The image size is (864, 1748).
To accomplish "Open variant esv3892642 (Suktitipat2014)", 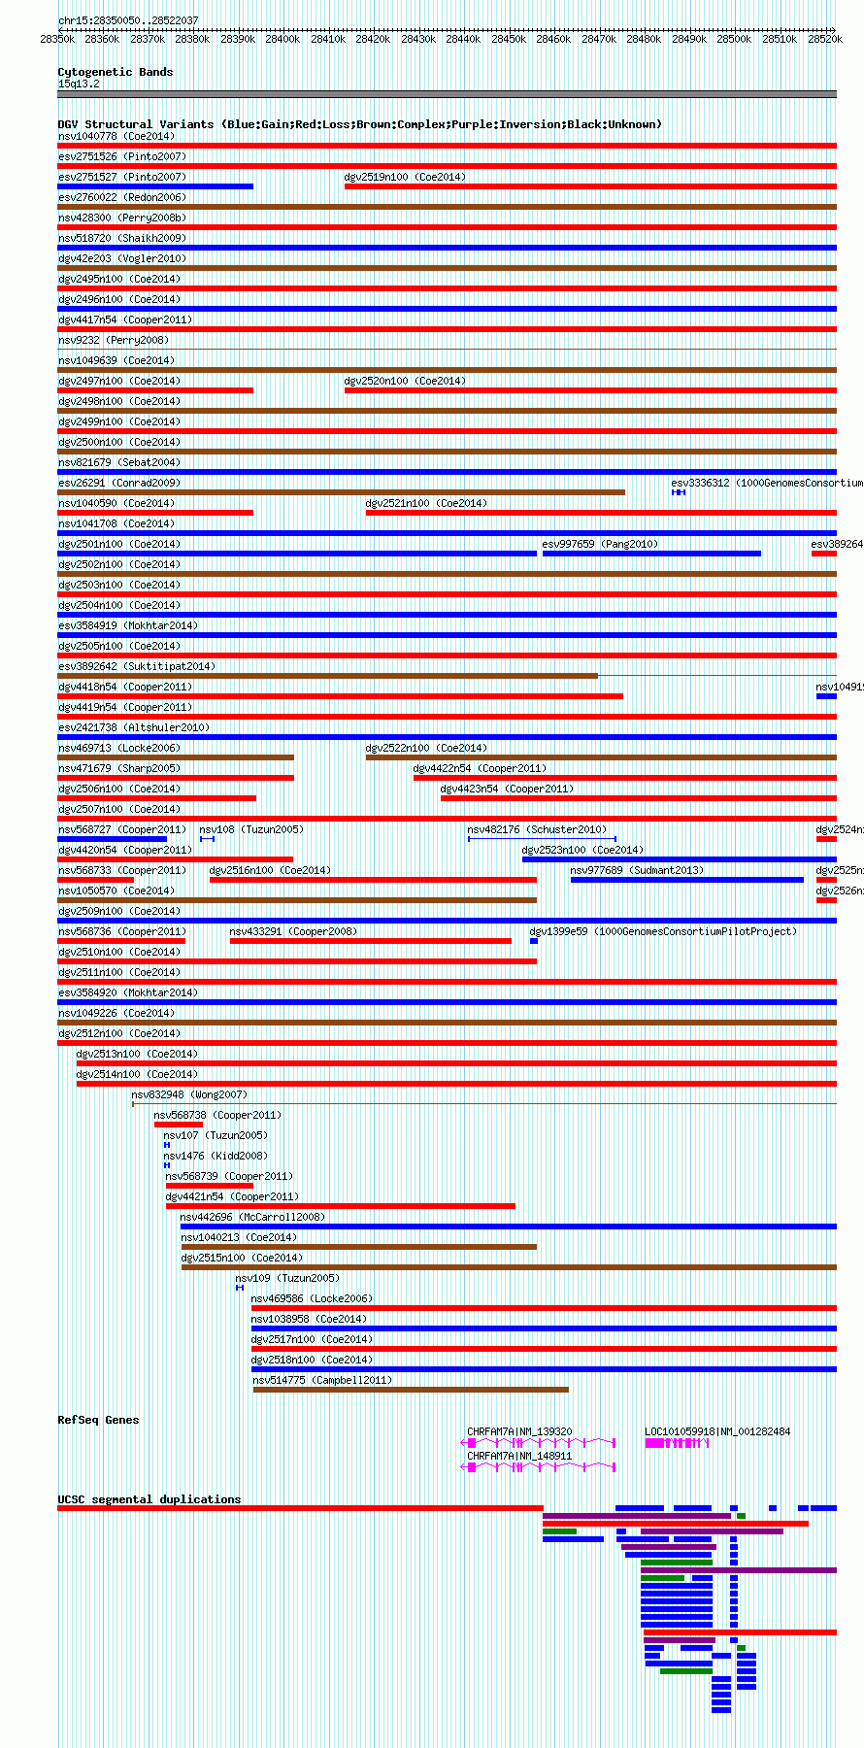I will pos(137,667).
